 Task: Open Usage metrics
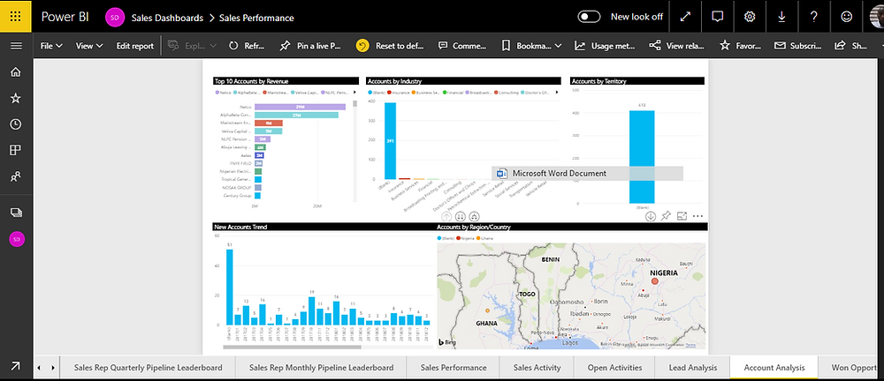tap(605, 46)
